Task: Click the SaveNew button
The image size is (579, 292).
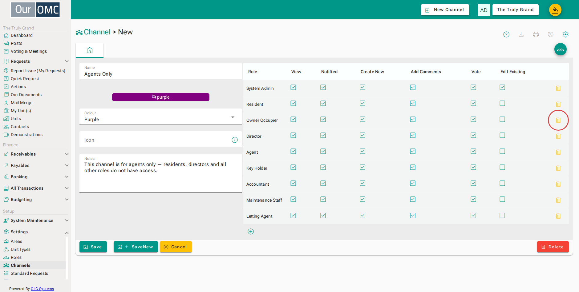Action: 136,247
